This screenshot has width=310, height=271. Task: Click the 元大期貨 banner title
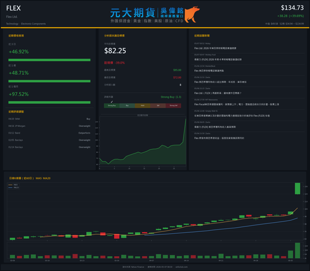click(x=133, y=13)
